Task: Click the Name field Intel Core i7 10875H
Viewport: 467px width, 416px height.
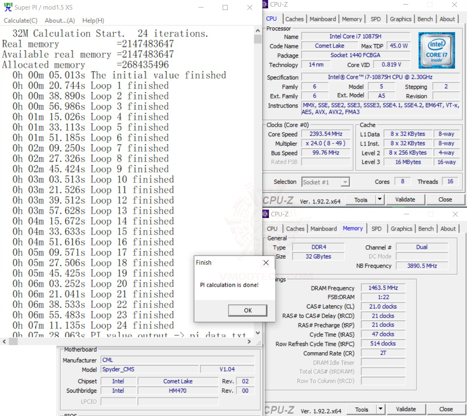Action: tap(355, 36)
